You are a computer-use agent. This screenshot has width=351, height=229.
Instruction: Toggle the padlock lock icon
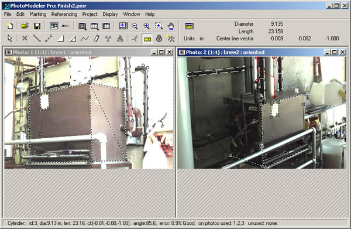tap(159, 39)
